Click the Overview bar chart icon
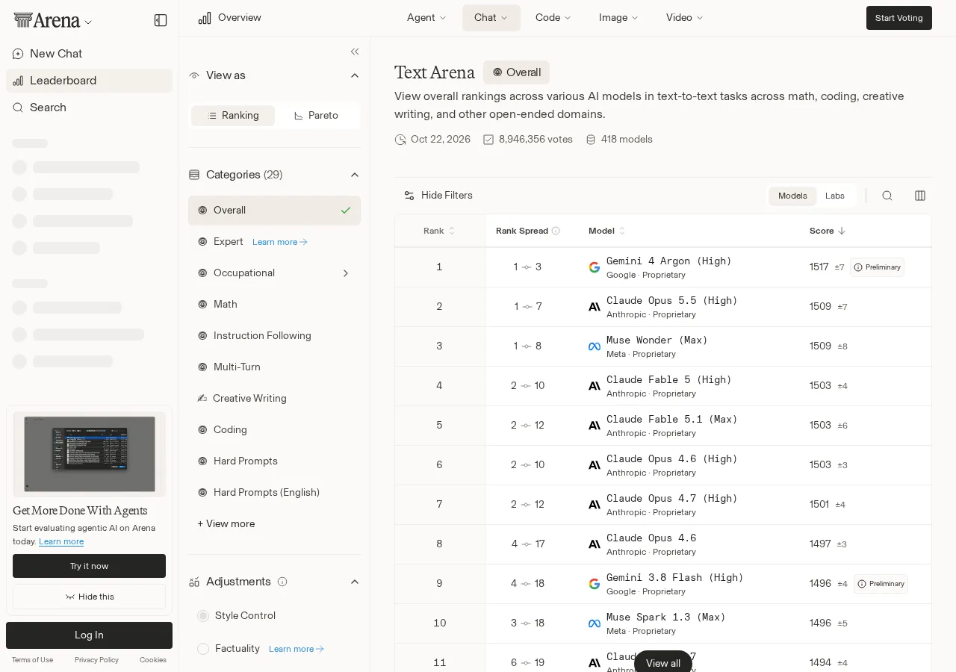This screenshot has width=956, height=672. coord(205,18)
